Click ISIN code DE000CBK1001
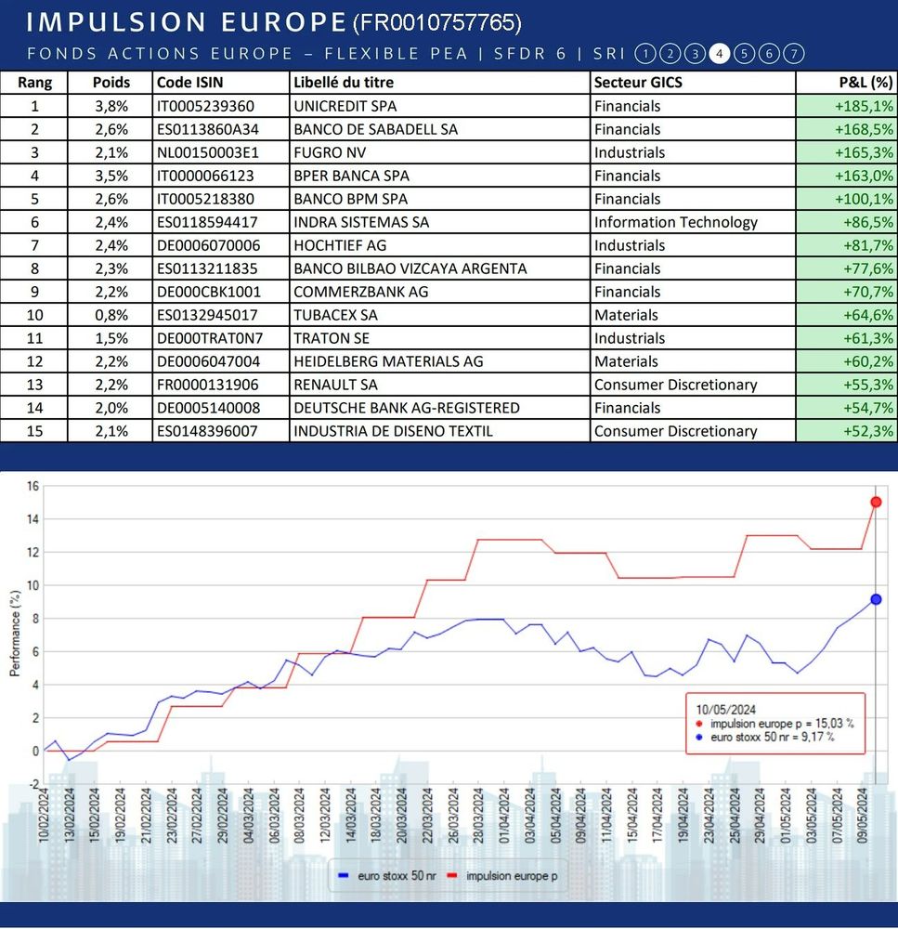The height and width of the screenshot is (929, 898). click(209, 292)
